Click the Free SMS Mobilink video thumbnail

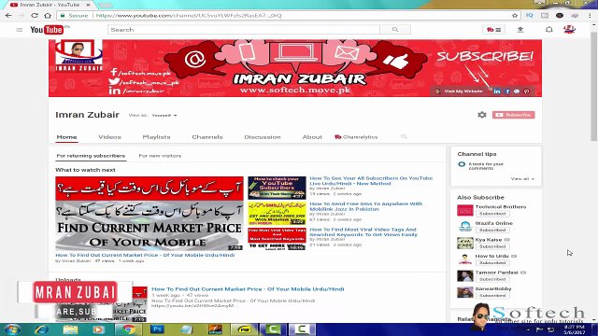(x=277, y=213)
